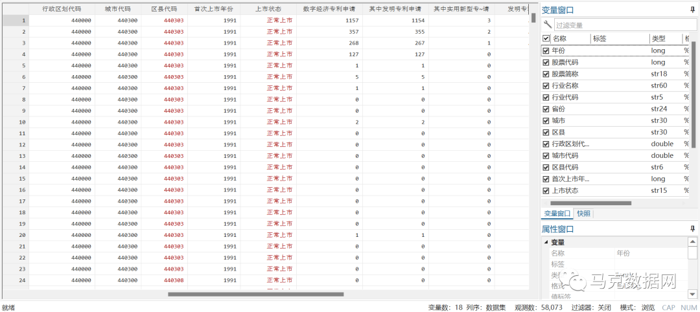Image resolution: width=700 pixels, height=312 pixels.
Task: Click the data grid vertical scrollbar thumb
Action: [533, 17]
